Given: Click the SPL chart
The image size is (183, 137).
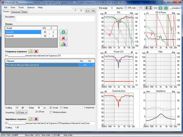Looking at the screenshot, I should tap(119, 30).
